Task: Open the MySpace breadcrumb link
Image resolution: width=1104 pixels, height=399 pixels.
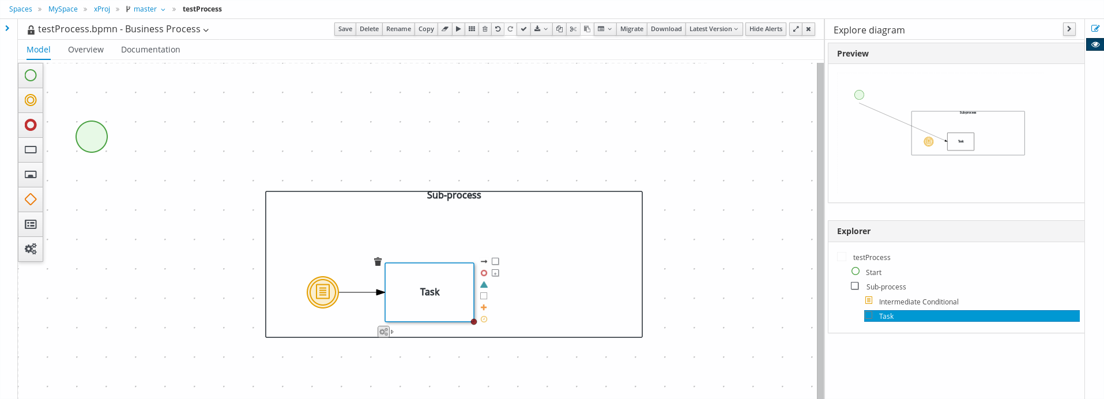Action: pos(63,9)
